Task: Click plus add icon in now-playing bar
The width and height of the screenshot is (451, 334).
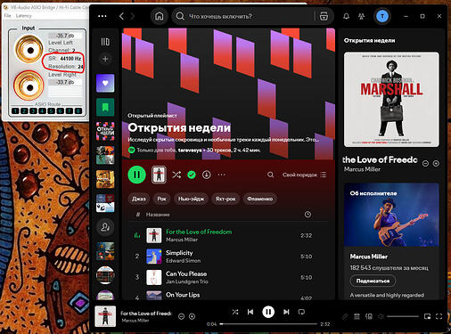Action: pos(192,317)
